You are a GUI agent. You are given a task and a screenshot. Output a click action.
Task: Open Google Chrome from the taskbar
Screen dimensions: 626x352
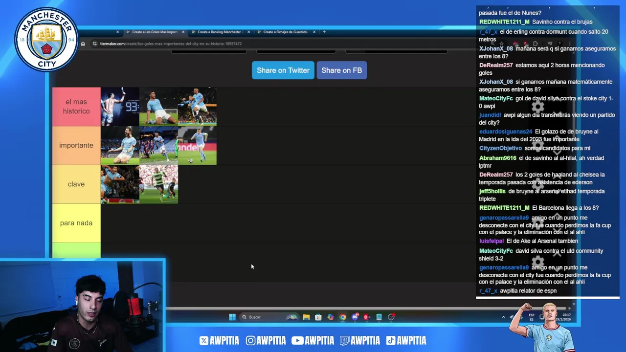[343, 317]
